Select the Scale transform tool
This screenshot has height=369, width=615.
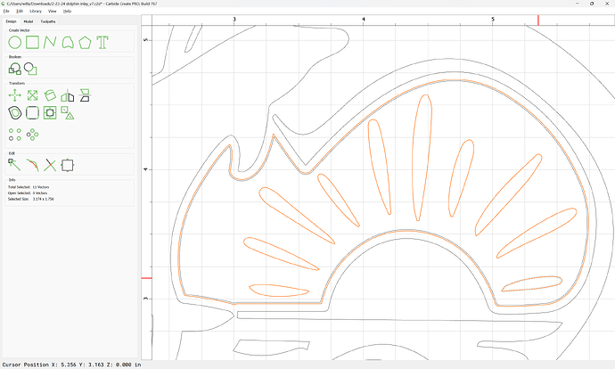pos(33,95)
